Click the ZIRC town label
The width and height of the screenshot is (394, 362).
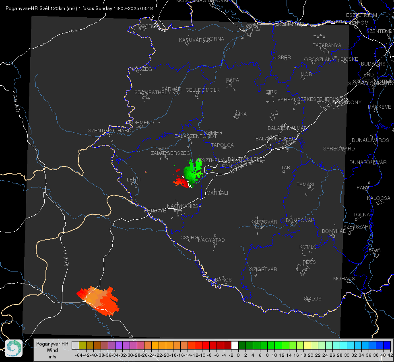click(x=272, y=92)
